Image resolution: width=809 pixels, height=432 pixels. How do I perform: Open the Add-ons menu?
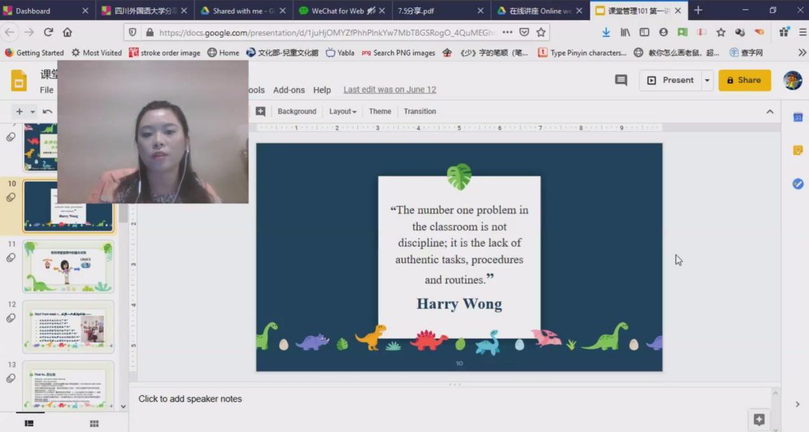[289, 90]
